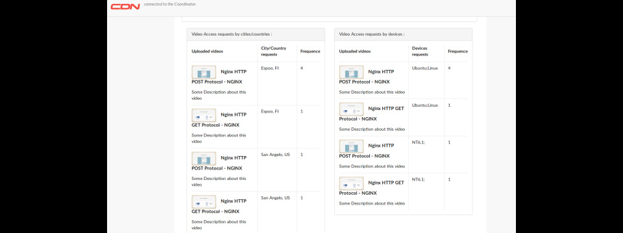The width and height of the screenshot is (623, 233).
Task: Click 'Frequence' header in the devices table
Action: click(458, 52)
